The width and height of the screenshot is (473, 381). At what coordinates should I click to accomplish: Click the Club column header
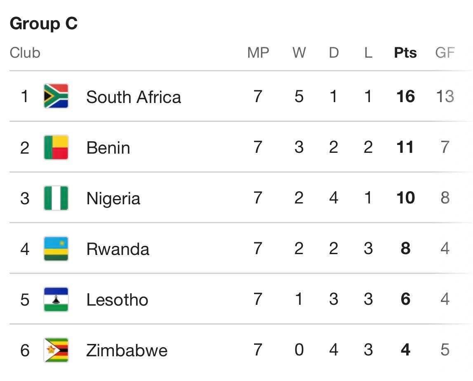tap(25, 53)
